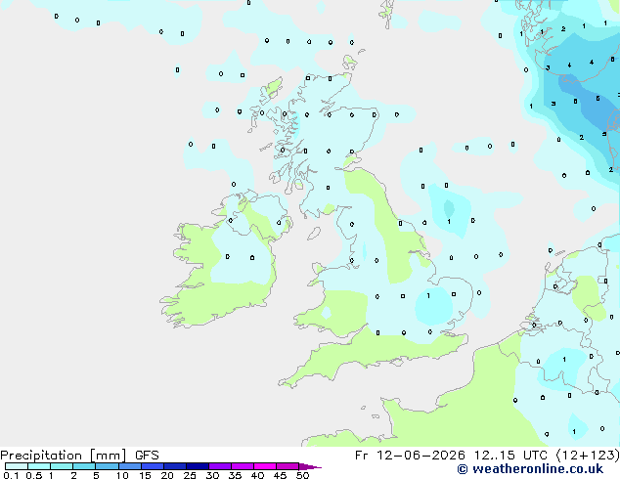Click the '10' legend scale label
This screenshot has width=620, height=479.
click(122, 475)
